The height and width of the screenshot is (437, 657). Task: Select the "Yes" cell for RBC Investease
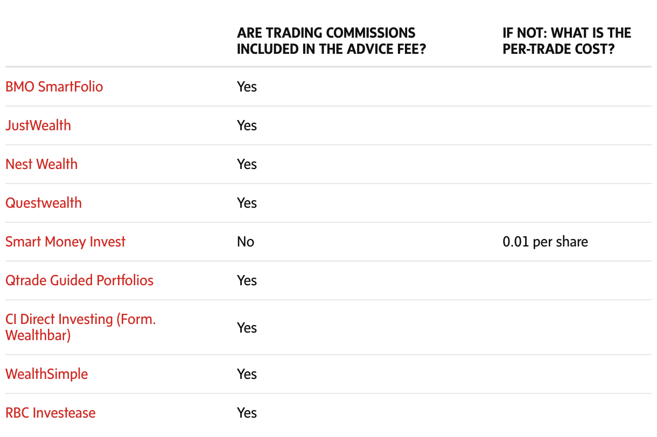tap(247, 413)
